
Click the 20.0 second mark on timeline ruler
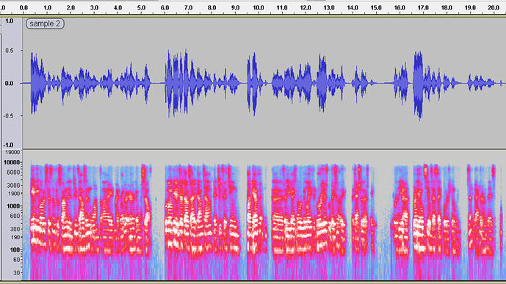point(494,7)
